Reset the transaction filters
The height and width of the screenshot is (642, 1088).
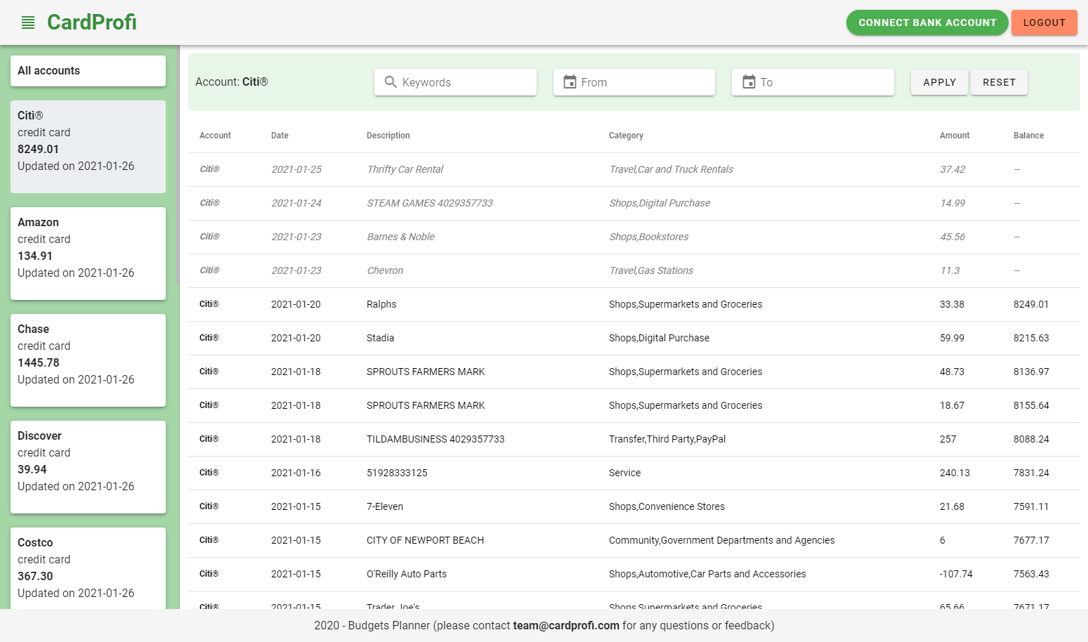pos(999,82)
